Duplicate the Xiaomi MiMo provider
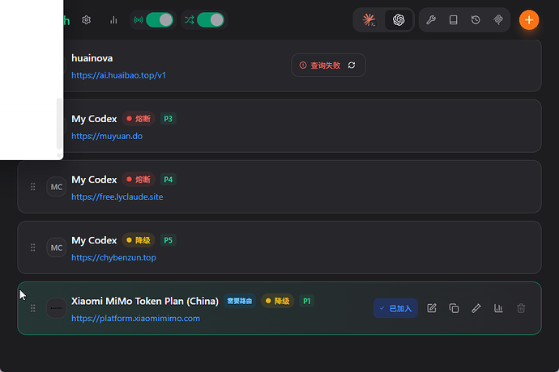Viewport: 559px width, 372px height. click(x=454, y=308)
